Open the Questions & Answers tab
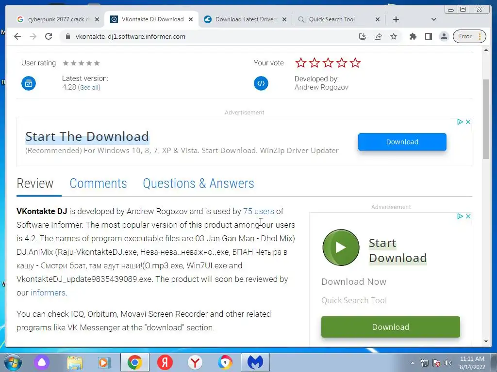 click(x=199, y=184)
